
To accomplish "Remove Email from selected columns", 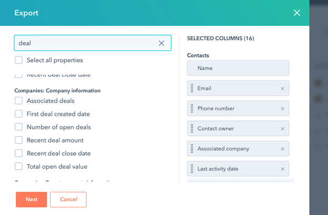I will tap(283, 89).
